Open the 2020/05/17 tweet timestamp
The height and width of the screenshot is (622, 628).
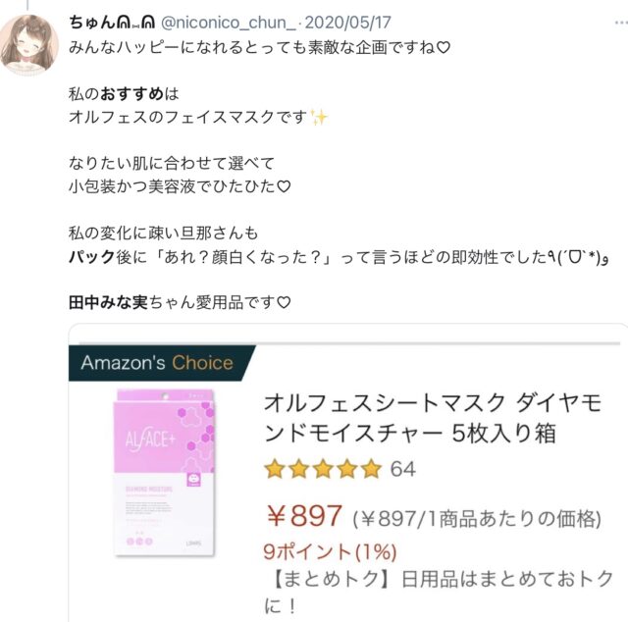click(x=347, y=23)
